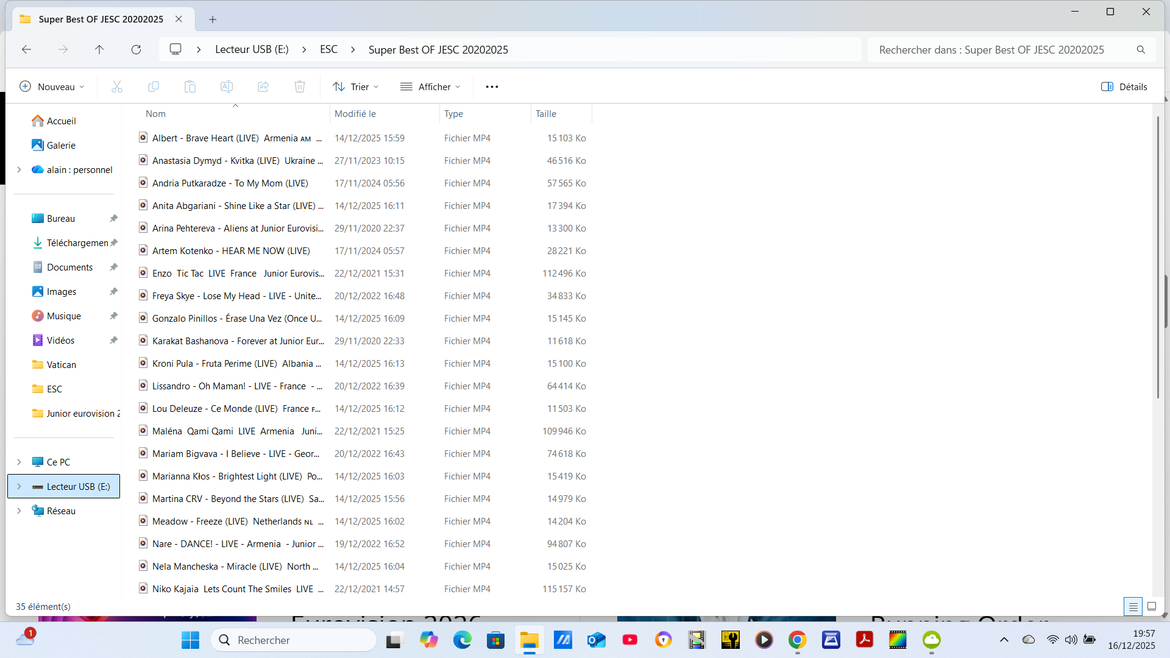Image resolution: width=1170 pixels, height=658 pixels.
Task: Go up one folder level
Action: coord(99,49)
